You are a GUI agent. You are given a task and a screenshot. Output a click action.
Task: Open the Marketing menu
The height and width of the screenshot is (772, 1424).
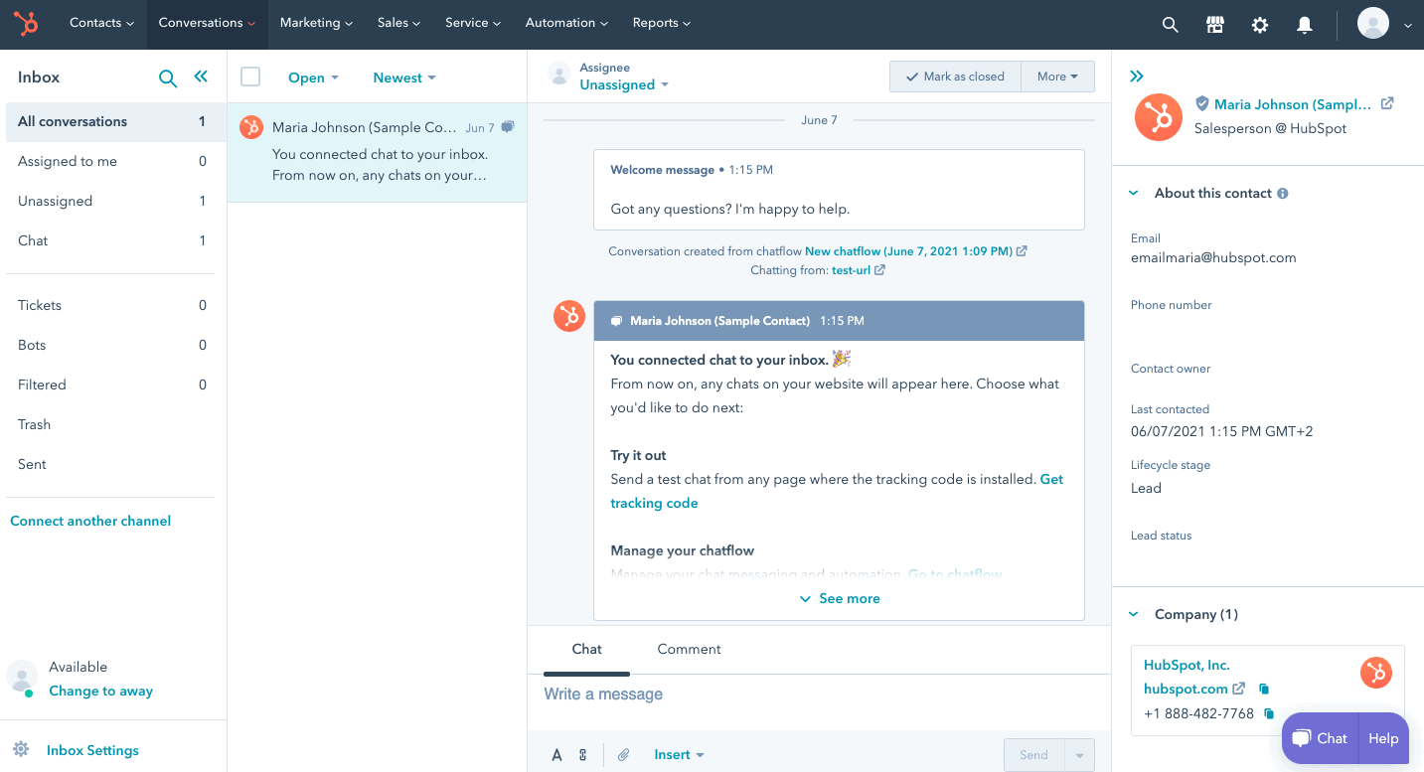316,23
